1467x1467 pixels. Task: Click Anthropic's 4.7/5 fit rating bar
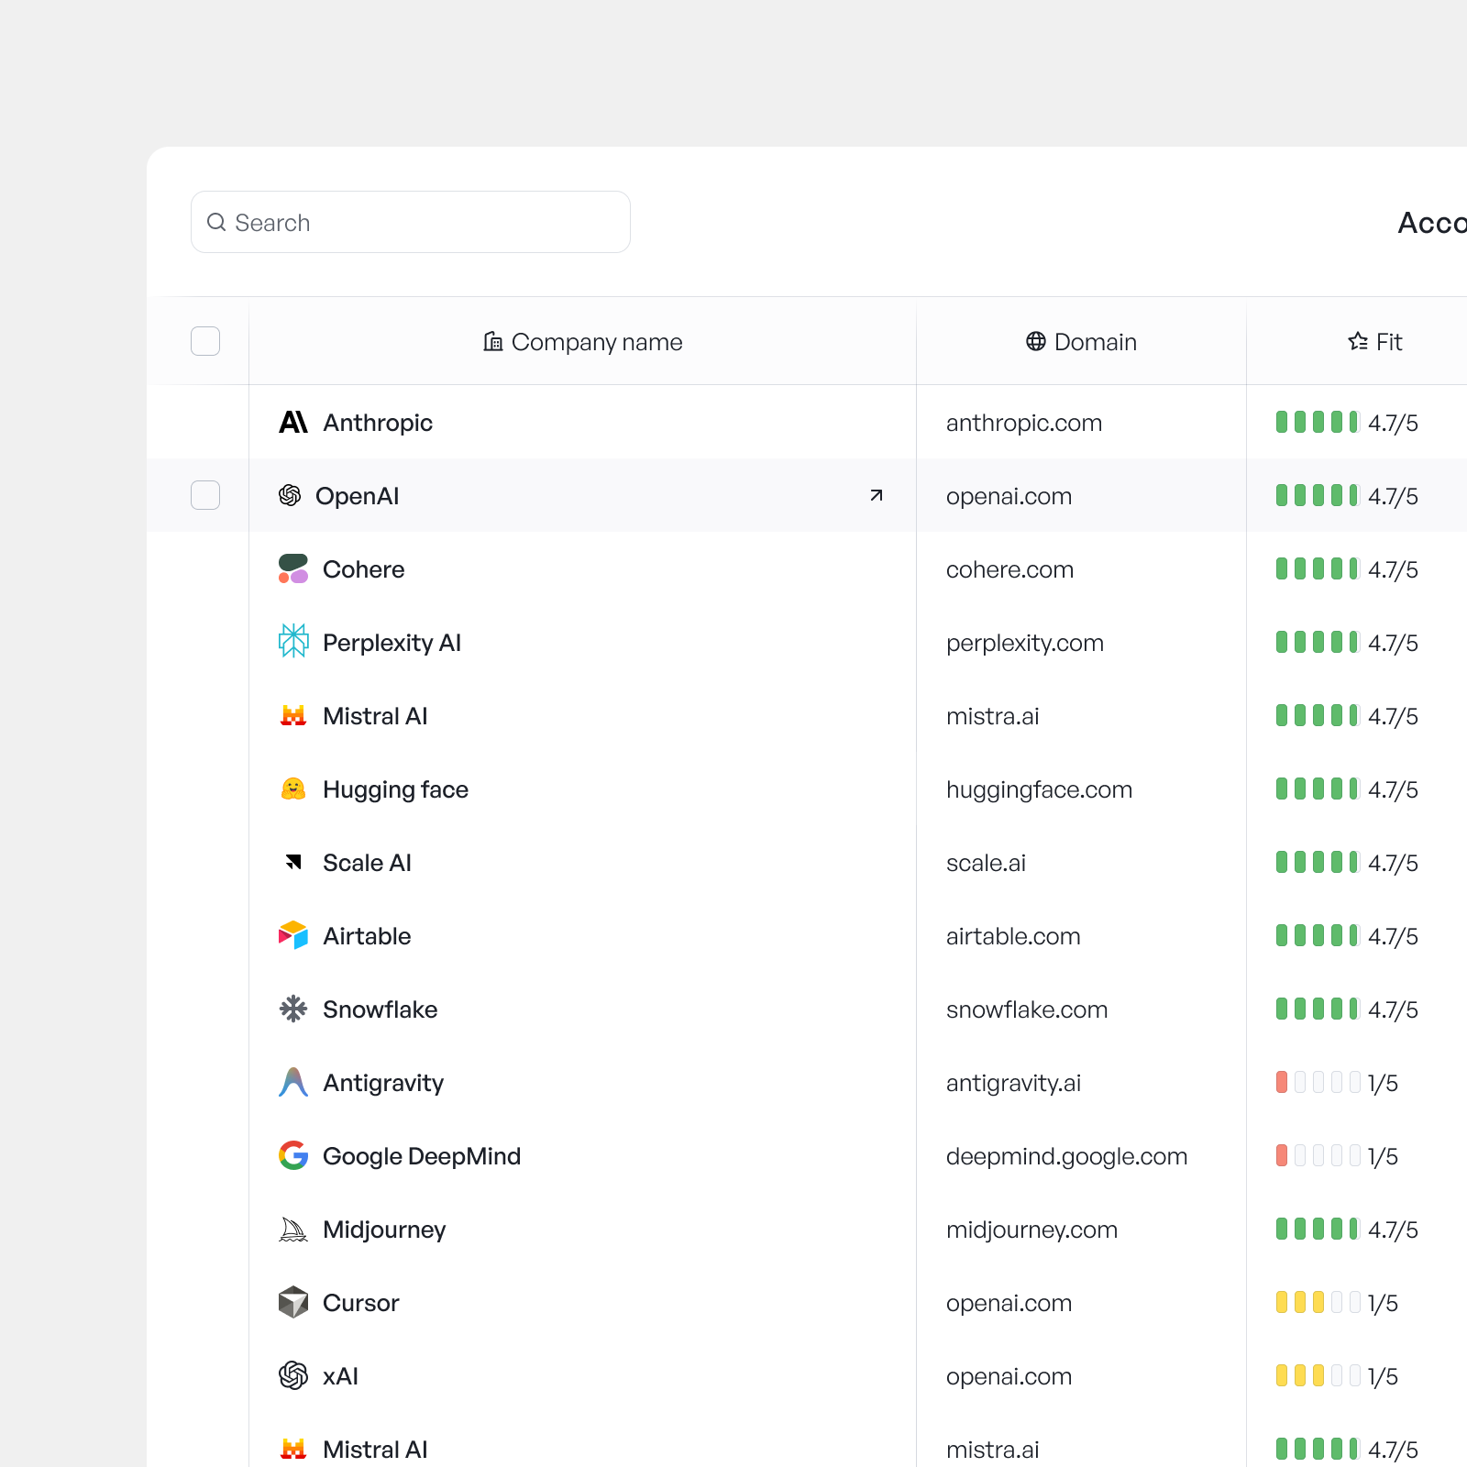pyautogui.click(x=1317, y=422)
